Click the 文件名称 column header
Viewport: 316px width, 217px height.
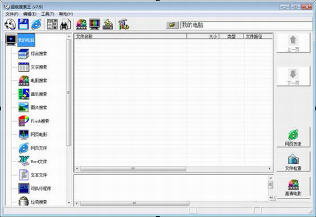(130, 36)
